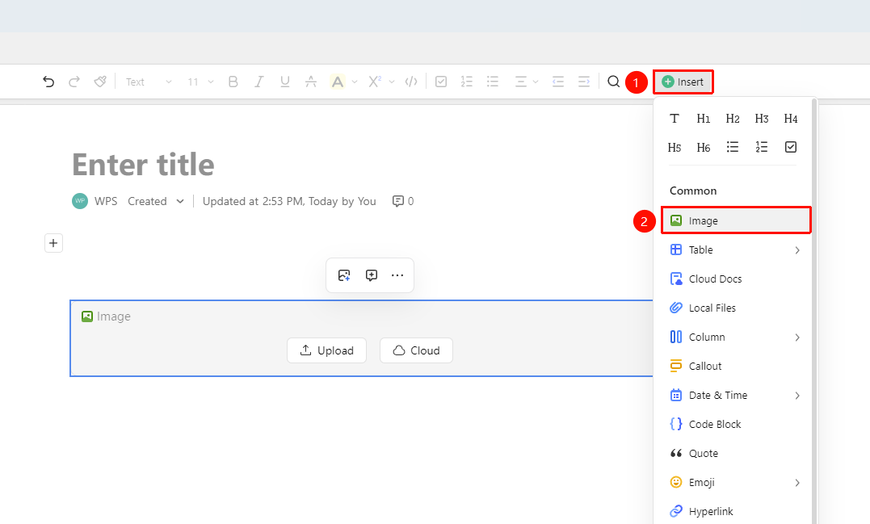Toggle strikethrough formatting
Image resolution: width=870 pixels, height=524 pixels.
pyautogui.click(x=311, y=82)
